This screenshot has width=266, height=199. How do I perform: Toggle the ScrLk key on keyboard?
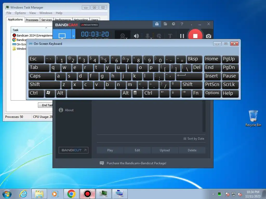pos(230,85)
